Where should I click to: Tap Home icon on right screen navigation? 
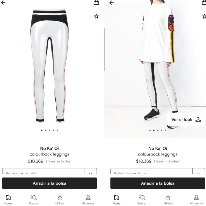click(x=116, y=197)
